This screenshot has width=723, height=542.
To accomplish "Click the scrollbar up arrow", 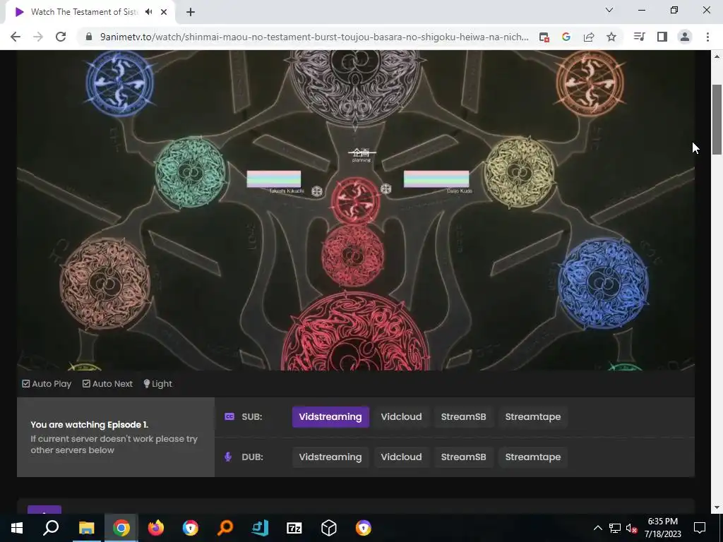I will click(x=717, y=56).
